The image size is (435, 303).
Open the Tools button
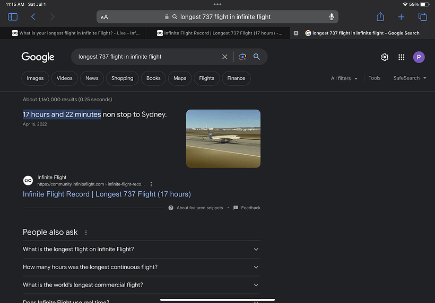coord(375,78)
